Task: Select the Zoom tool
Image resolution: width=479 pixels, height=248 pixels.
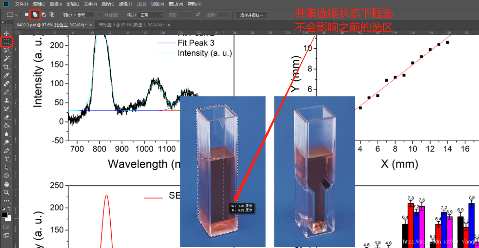Action: pyautogui.click(x=6, y=192)
